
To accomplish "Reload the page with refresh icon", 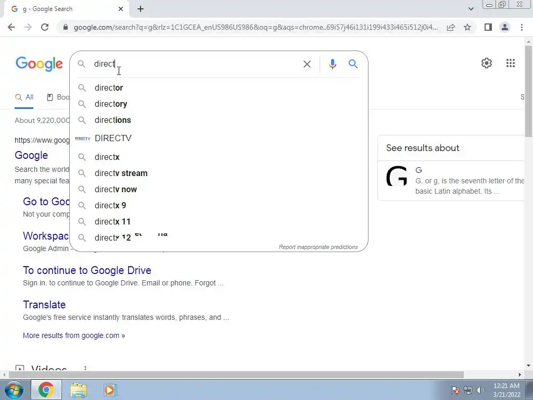I will pyautogui.click(x=45, y=27).
